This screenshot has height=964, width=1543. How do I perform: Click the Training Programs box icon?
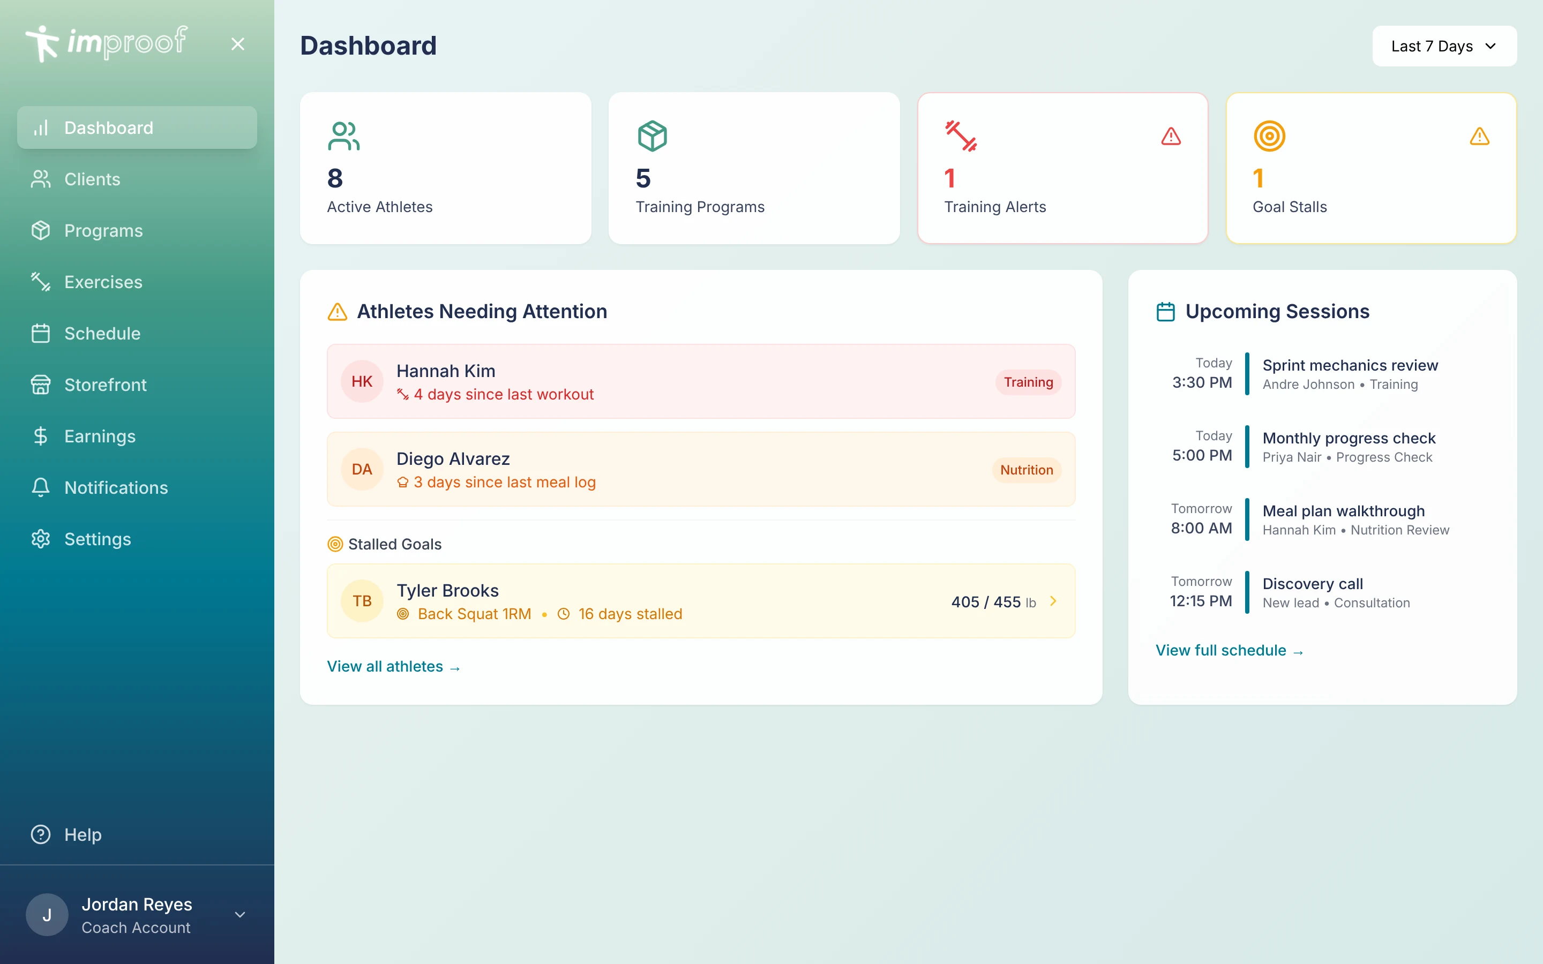click(652, 136)
